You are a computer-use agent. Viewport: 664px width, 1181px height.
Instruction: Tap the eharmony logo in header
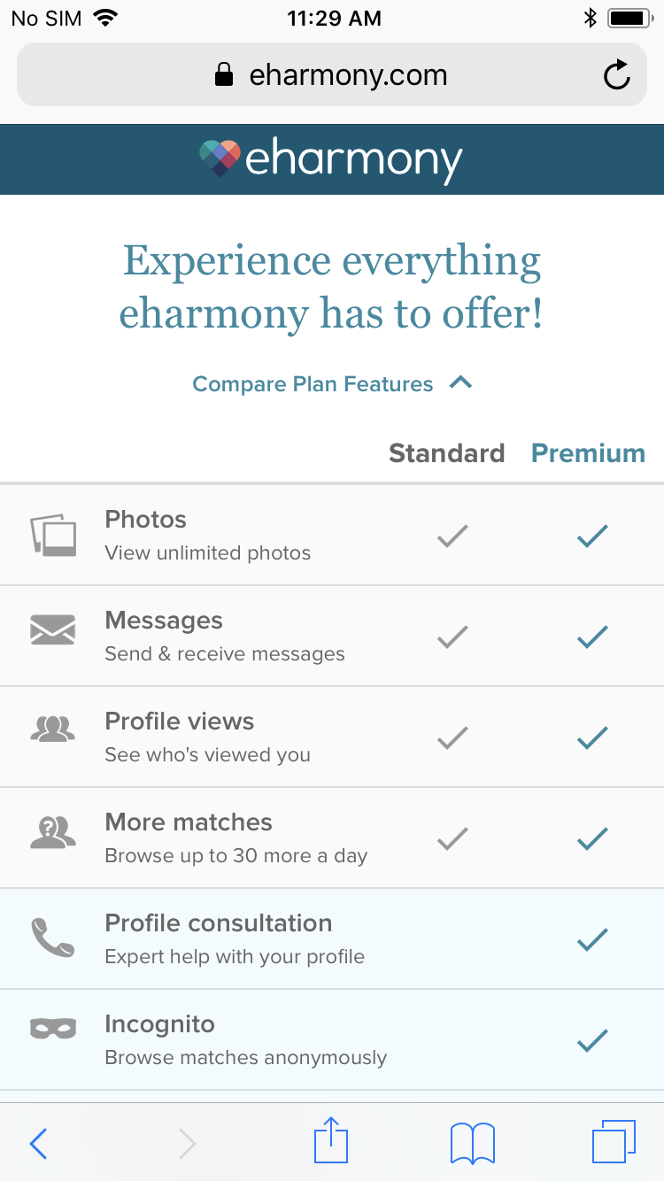pyautogui.click(x=332, y=159)
